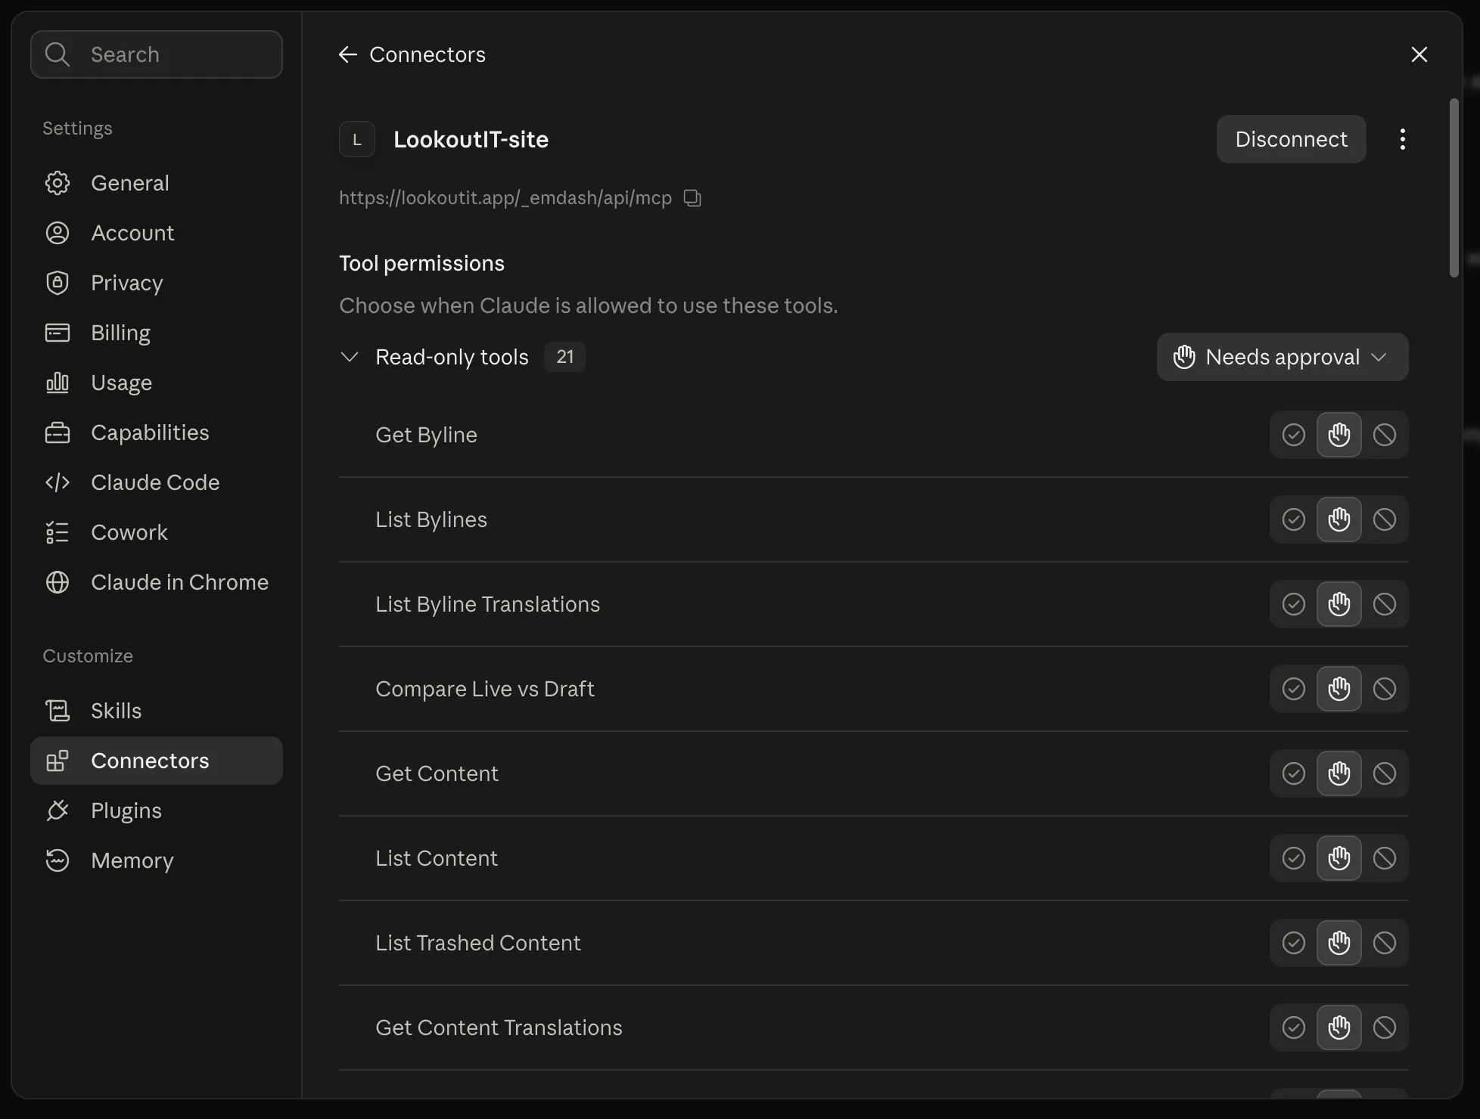1480x1119 pixels.
Task: Click the LookoutIT-site connector title
Action: tap(471, 139)
